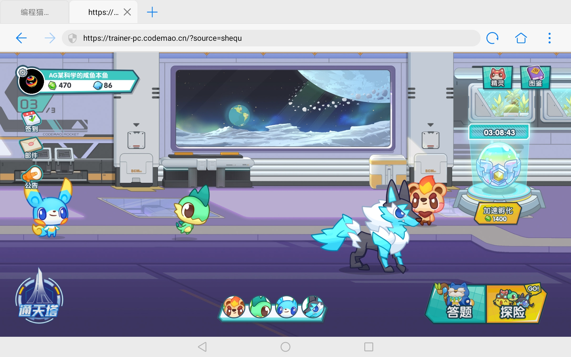Tap the Android back navigation button
The width and height of the screenshot is (571, 357).
tap(202, 347)
